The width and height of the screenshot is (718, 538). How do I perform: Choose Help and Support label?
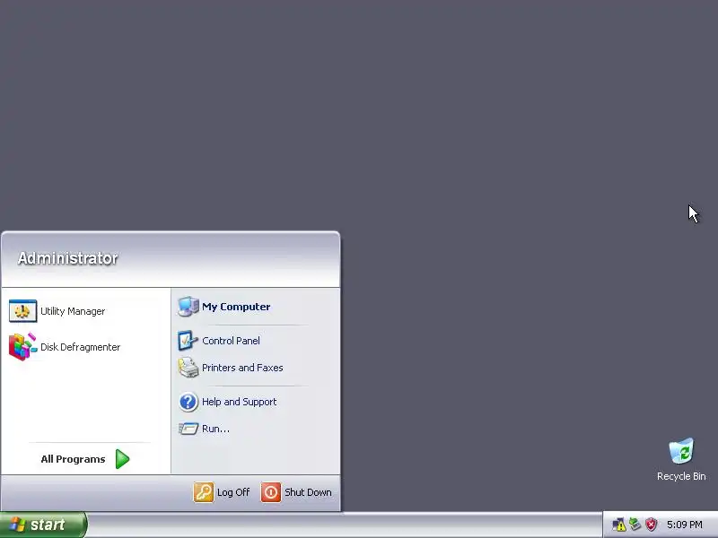tap(239, 402)
